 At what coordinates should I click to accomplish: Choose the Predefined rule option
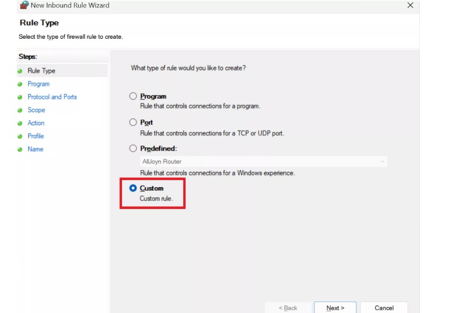[x=133, y=148]
